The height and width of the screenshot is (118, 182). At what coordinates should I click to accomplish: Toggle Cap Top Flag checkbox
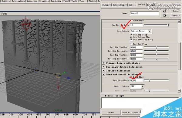(131, 35)
